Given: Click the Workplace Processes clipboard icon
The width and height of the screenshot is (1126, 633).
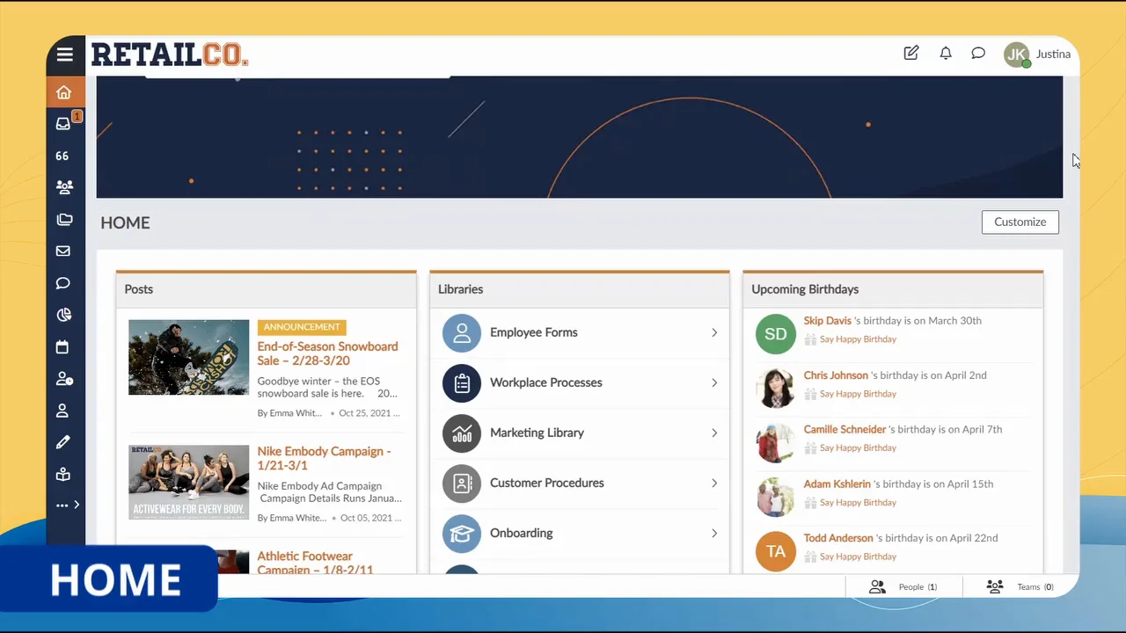Looking at the screenshot, I should (x=462, y=383).
